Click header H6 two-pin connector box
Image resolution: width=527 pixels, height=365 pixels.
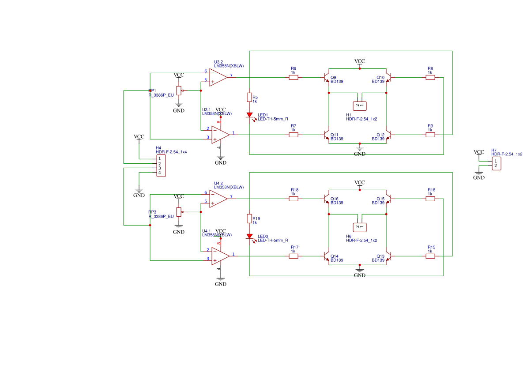pos(360,227)
